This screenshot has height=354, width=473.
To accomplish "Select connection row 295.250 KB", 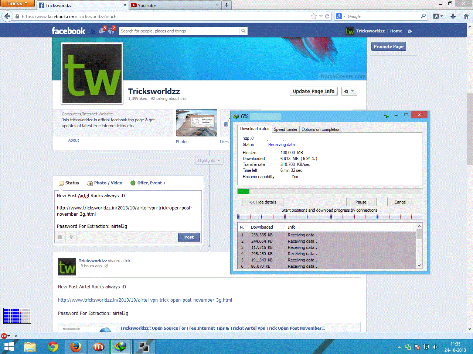I will [x=327, y=254].
